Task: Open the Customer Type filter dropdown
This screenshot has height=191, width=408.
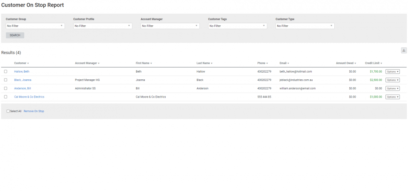Action: [x=305, y=26]
